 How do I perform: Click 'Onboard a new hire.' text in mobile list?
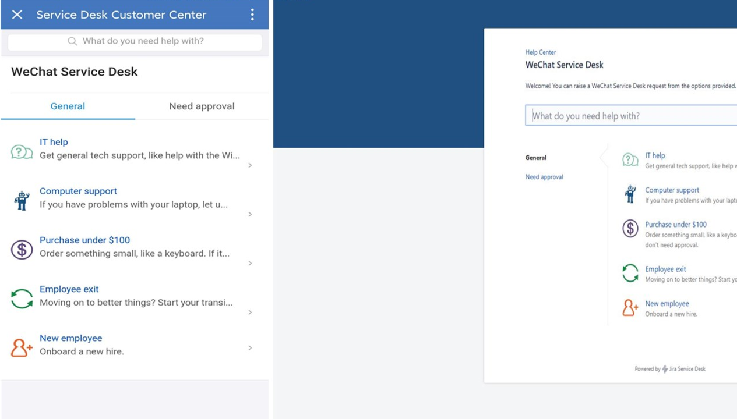click(82, 351)
